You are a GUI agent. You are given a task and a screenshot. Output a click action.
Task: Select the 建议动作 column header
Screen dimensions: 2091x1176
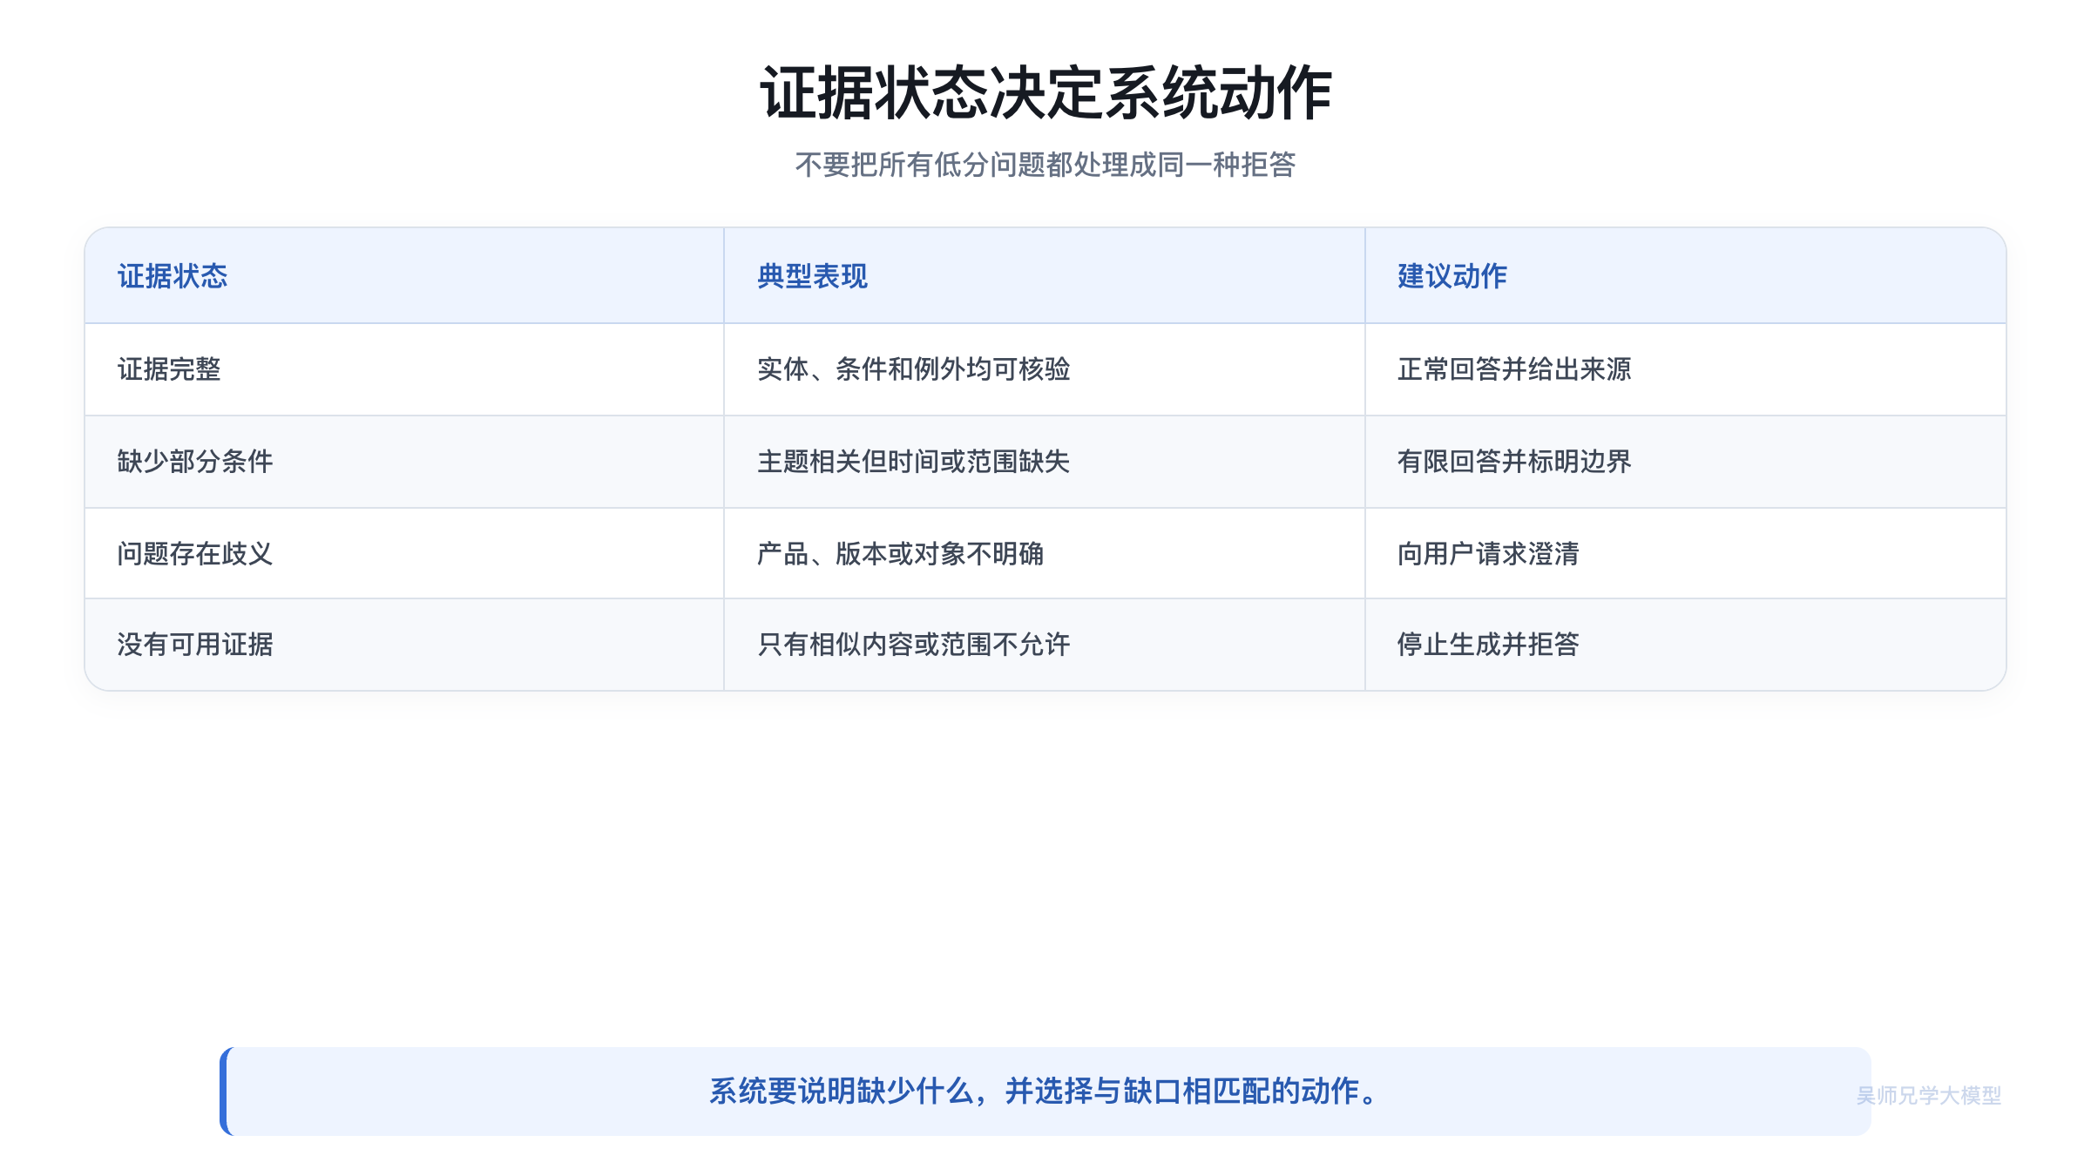click(1685, 276)
